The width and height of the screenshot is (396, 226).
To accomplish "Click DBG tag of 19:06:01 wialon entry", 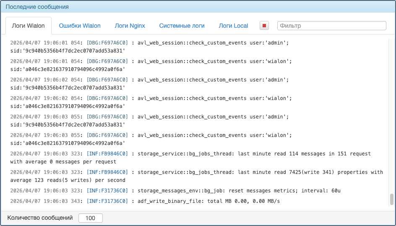I will click(107, 61).
